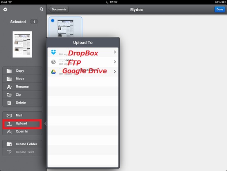Click the Selected count badge
The image size is (227, 171).
tap(34, 22)
